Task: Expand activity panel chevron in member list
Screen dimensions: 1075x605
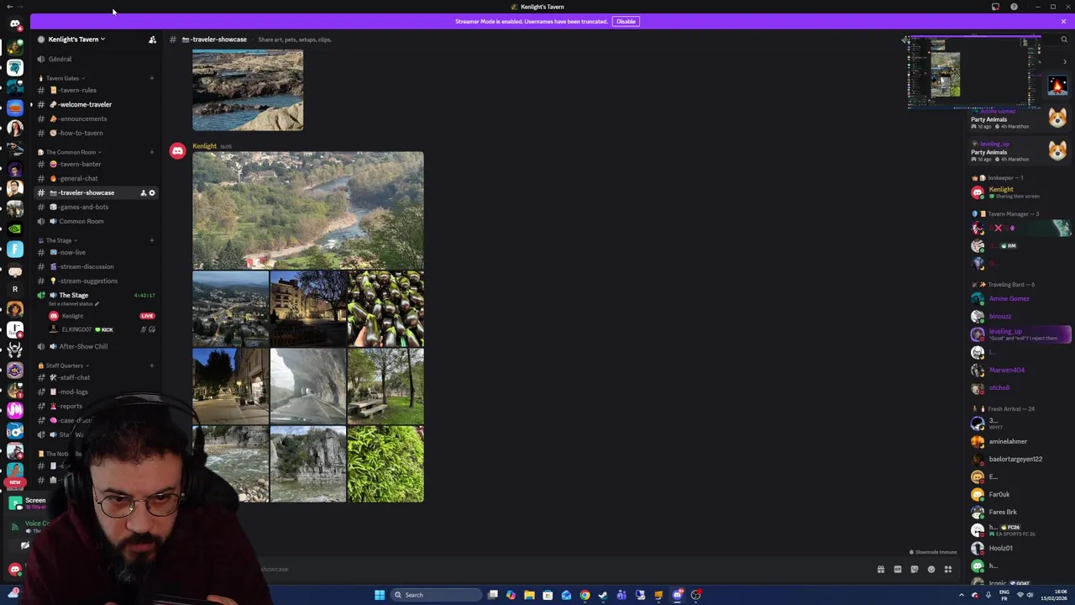Action: point(1065,61)
